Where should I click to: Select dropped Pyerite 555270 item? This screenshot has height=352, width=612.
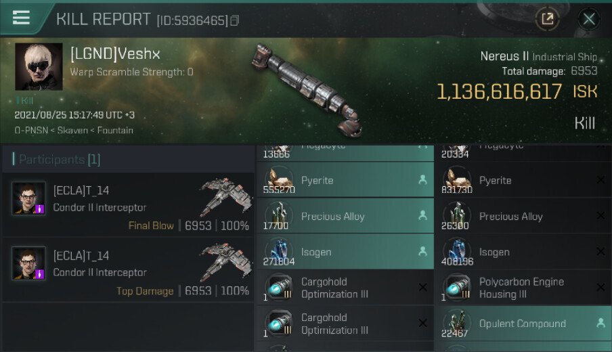coord(345,180)
